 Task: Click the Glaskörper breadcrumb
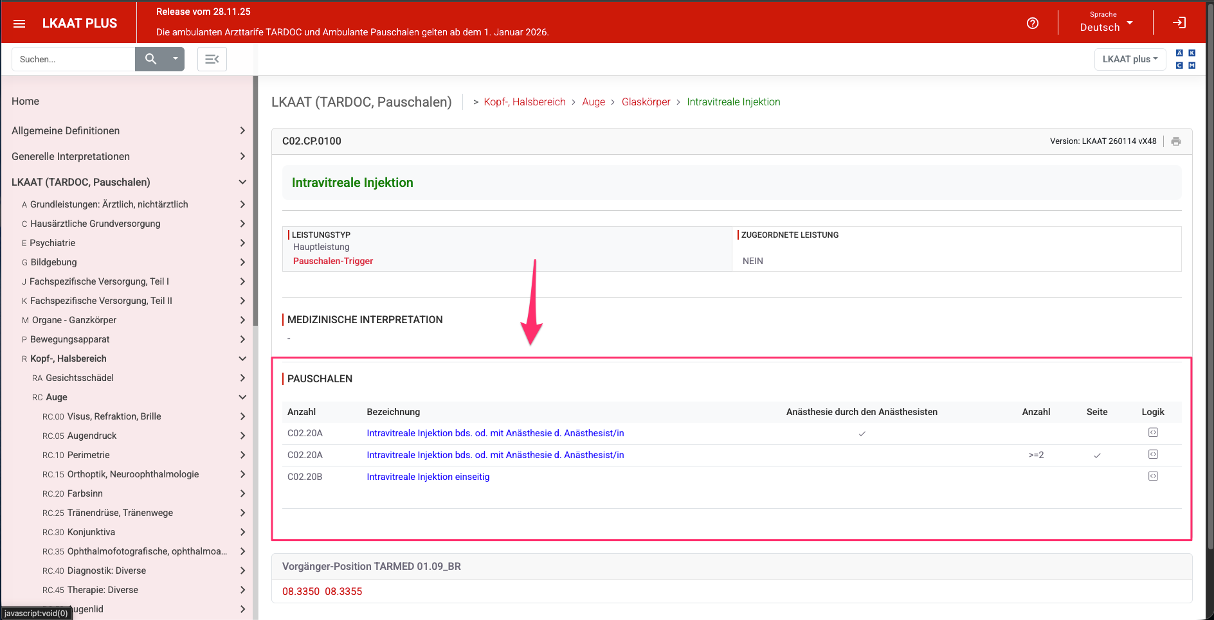tap(646, 102)
